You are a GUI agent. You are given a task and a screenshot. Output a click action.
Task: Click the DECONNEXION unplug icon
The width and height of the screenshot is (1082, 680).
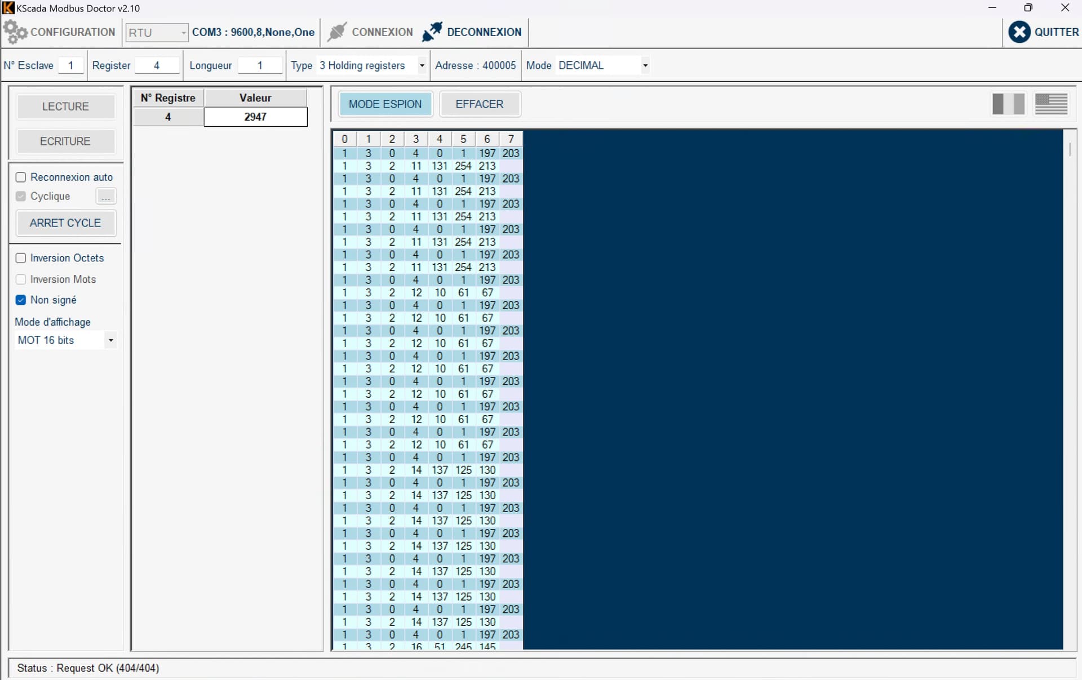[x=432, y=32]
